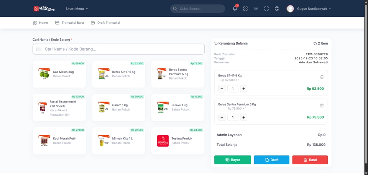Go to the Home menu item
This screenshot has width=368, height=175.
click(x=40, y=23)
